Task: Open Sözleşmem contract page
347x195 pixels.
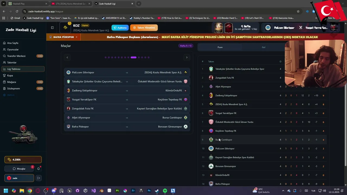Action: click(x=23, y=88)
